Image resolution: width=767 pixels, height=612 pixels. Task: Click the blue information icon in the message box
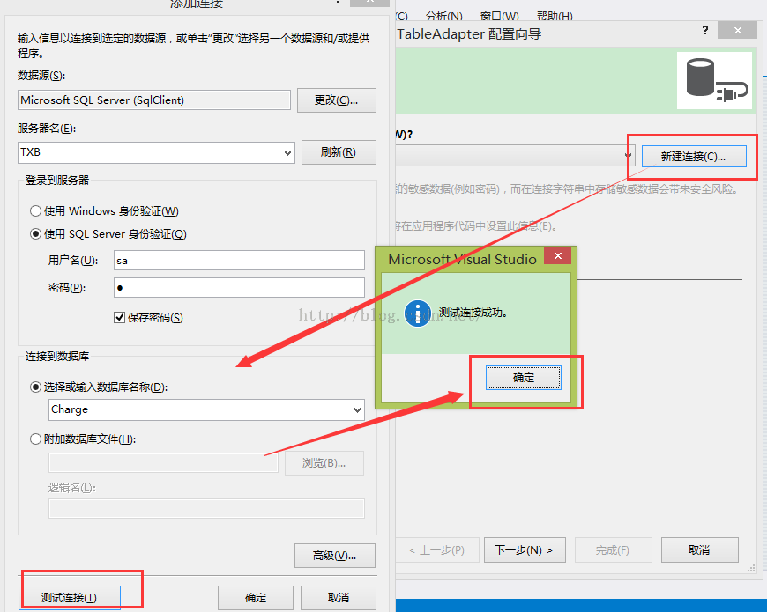coord(417,313)
